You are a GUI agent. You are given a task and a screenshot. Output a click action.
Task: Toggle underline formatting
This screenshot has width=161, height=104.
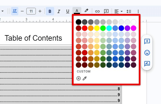[x=67, y=11]
